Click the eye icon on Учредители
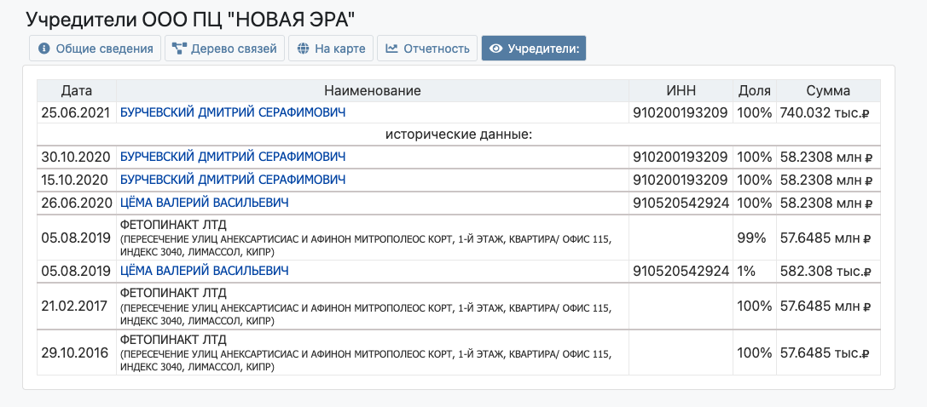Image resolution: width=927 pixels, height=407 pixels. [x=495, y=49]
